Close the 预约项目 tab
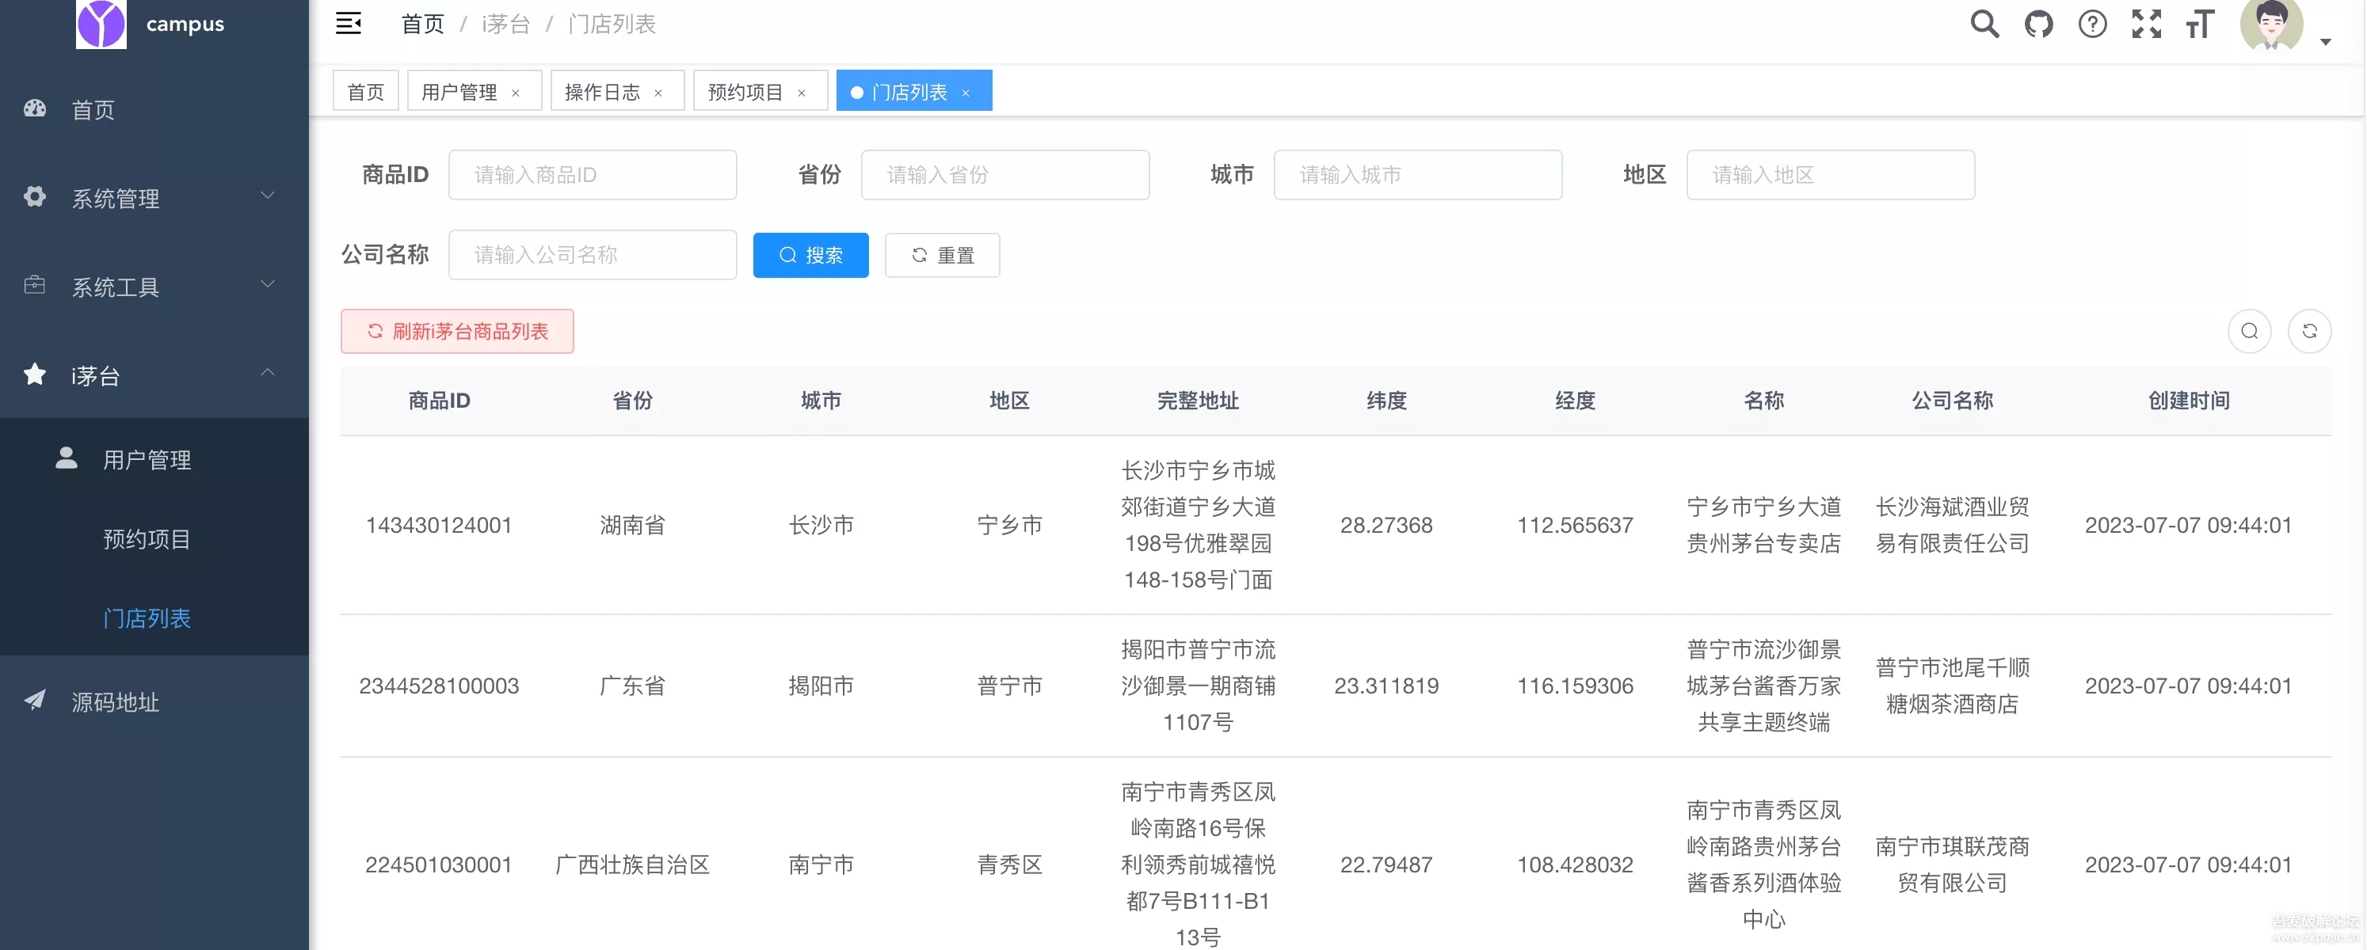The image size is (2367, 950). (x=801, y=92)
